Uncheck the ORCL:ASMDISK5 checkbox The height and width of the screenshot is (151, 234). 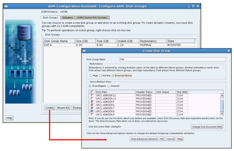point(92,102)
